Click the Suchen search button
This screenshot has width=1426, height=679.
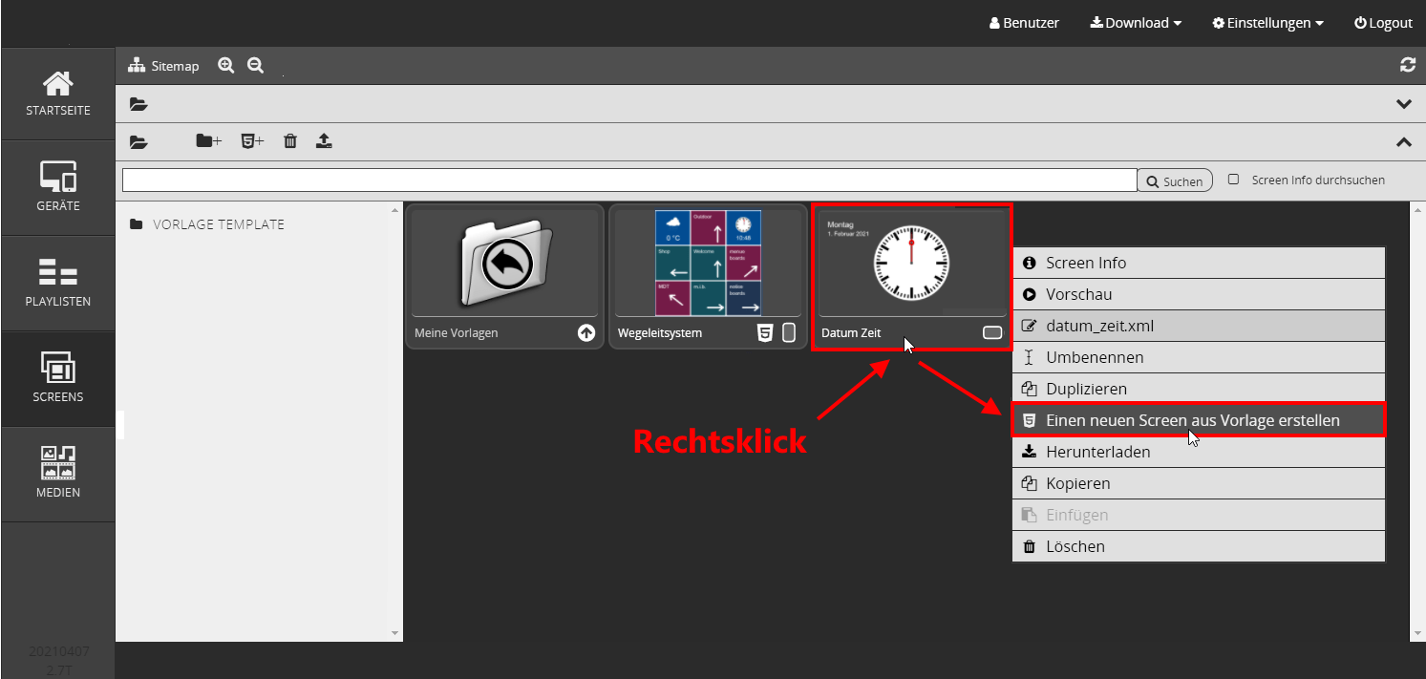point(1175,180)
